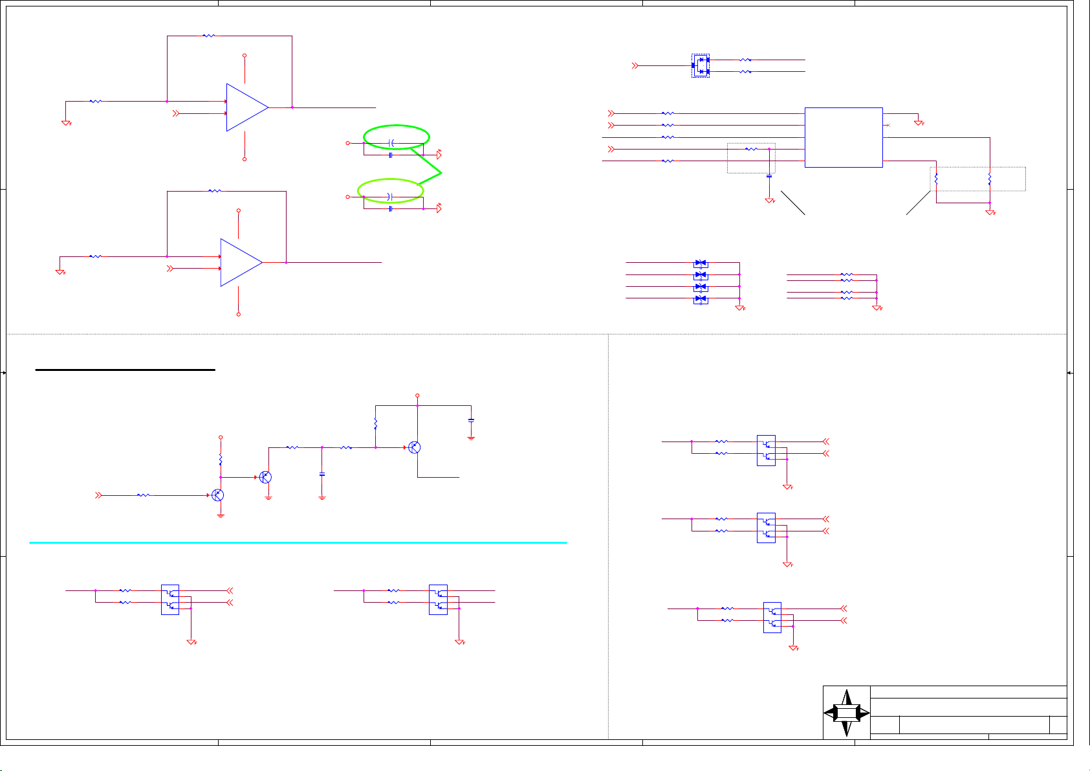Select the bottom TVS diode in the four-diode stack
Viewport: 1090px width, 771px height.
701,298
